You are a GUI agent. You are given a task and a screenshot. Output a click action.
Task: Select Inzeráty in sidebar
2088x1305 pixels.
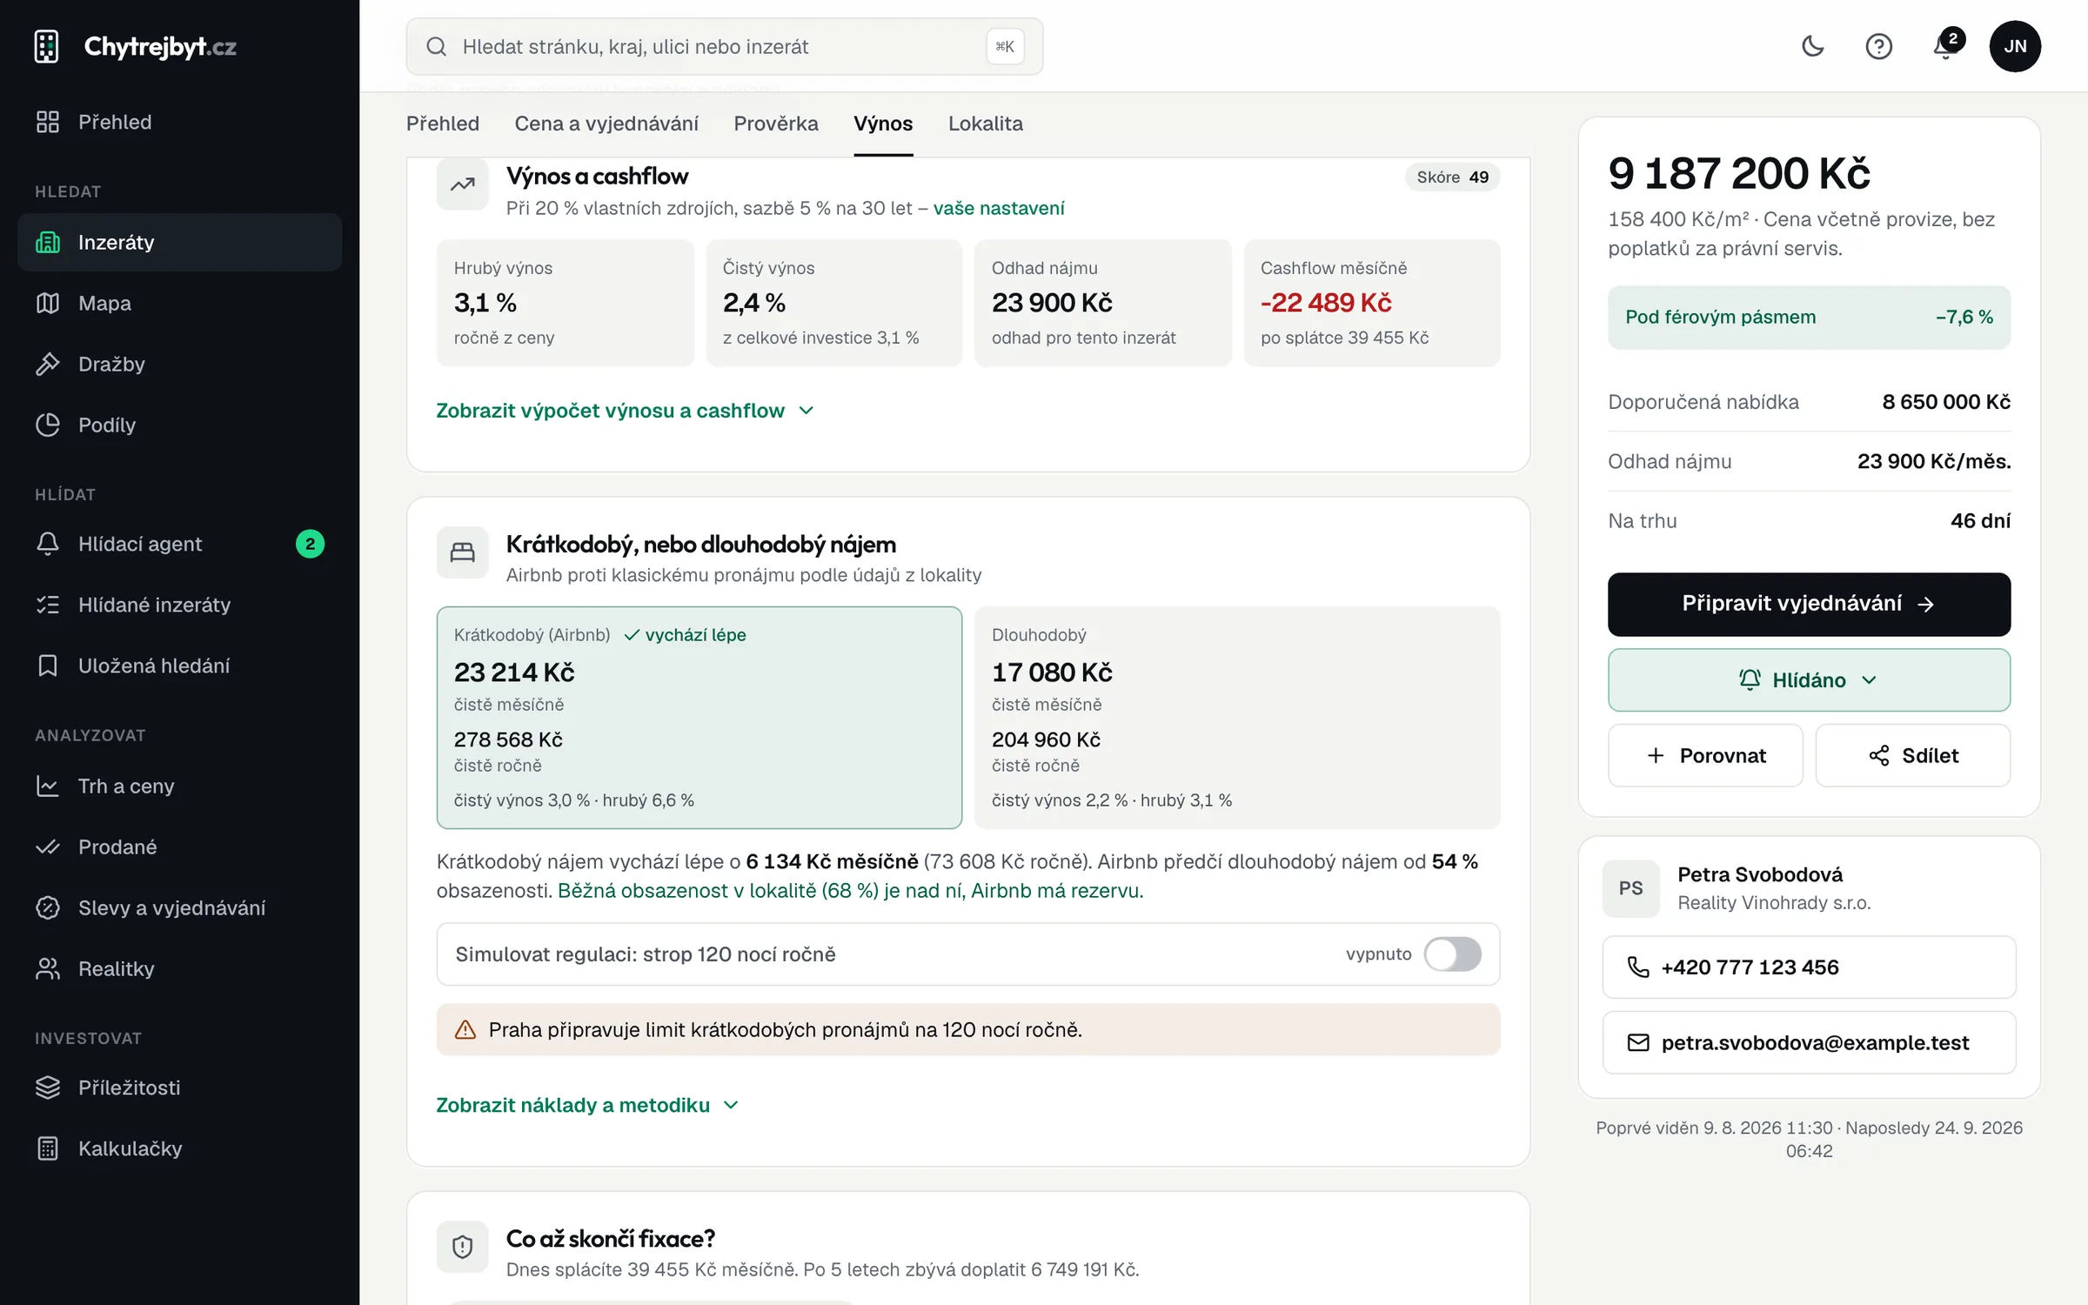point(179,242)
